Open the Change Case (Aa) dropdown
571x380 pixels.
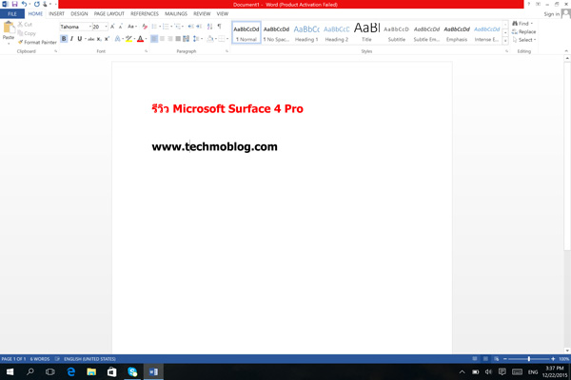132,27
